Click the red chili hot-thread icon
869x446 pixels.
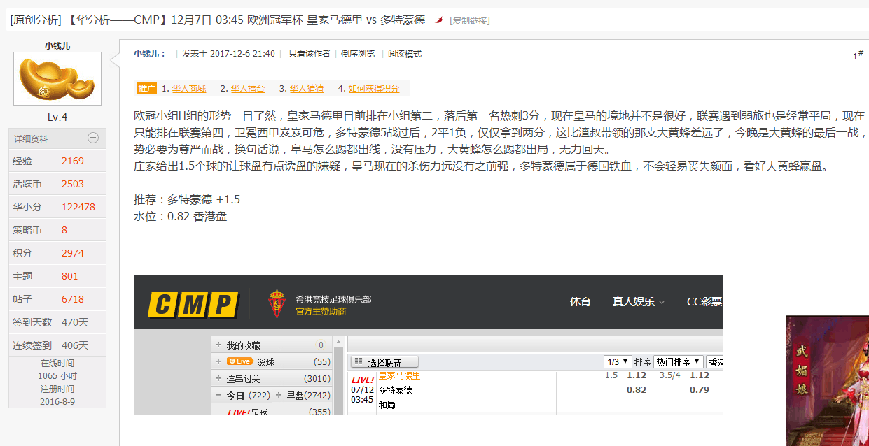[438, 20]
